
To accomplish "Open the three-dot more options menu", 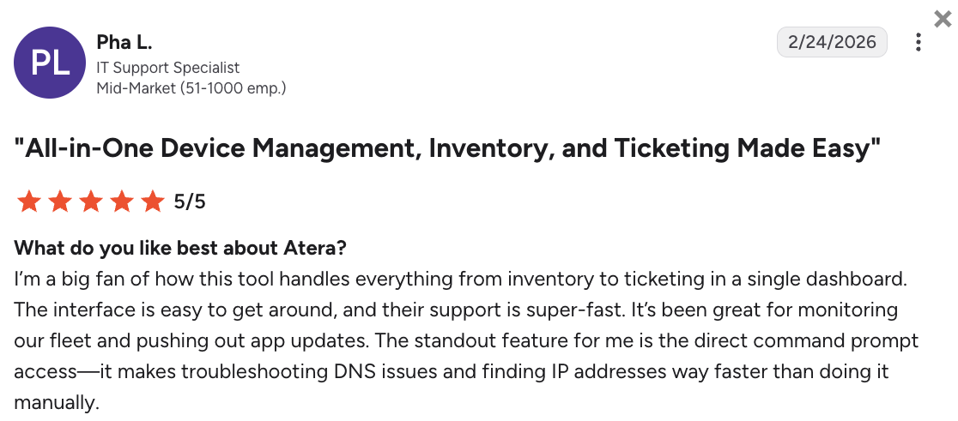I will coord(918,42).
